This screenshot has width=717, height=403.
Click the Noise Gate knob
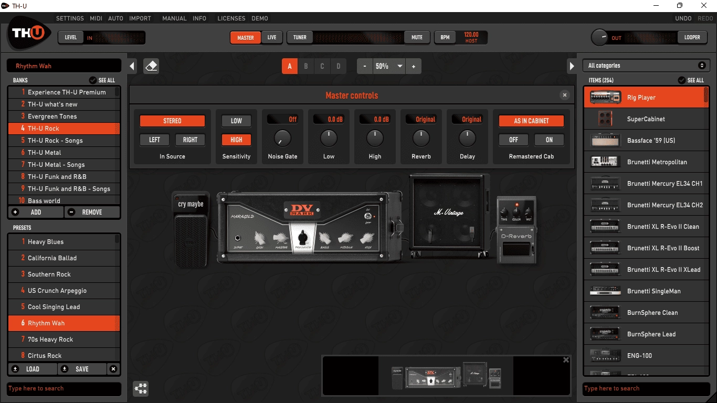(x=282, y=139)
